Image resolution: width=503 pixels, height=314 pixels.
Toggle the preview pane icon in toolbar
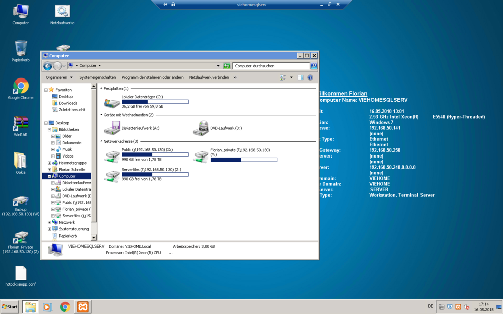click(x=300, y=78)
